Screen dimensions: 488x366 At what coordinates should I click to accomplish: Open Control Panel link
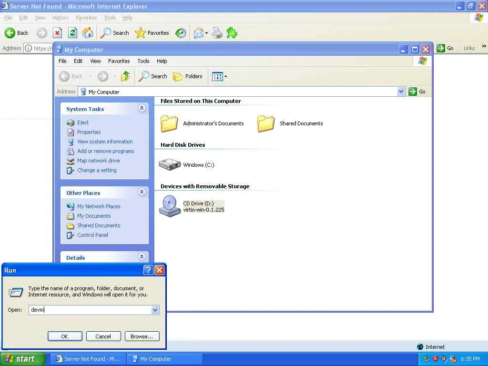(x=92, y=235)
